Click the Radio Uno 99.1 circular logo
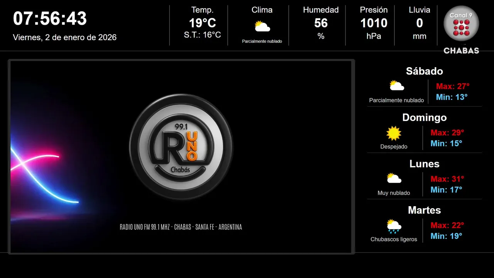This screenshot has width=494, height=278. coord(181,146)
